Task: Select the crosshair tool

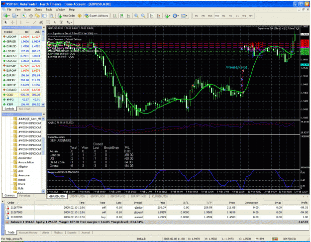Action: (x=12, y=22)
